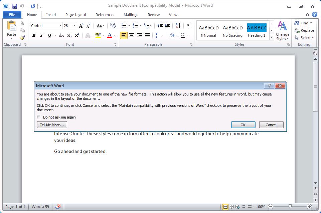The height and width of the screenshot is (213, 321).
Task: Apply Superscript formatting
Action: [x=77, y=35]
